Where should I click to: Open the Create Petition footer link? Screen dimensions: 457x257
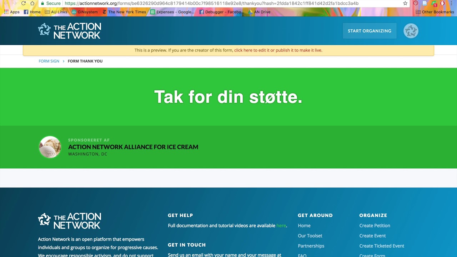375,226
